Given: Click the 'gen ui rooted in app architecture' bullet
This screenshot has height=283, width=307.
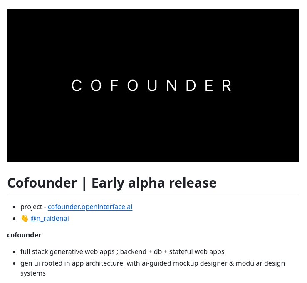Looking at the screenshot, I should 153,268.
